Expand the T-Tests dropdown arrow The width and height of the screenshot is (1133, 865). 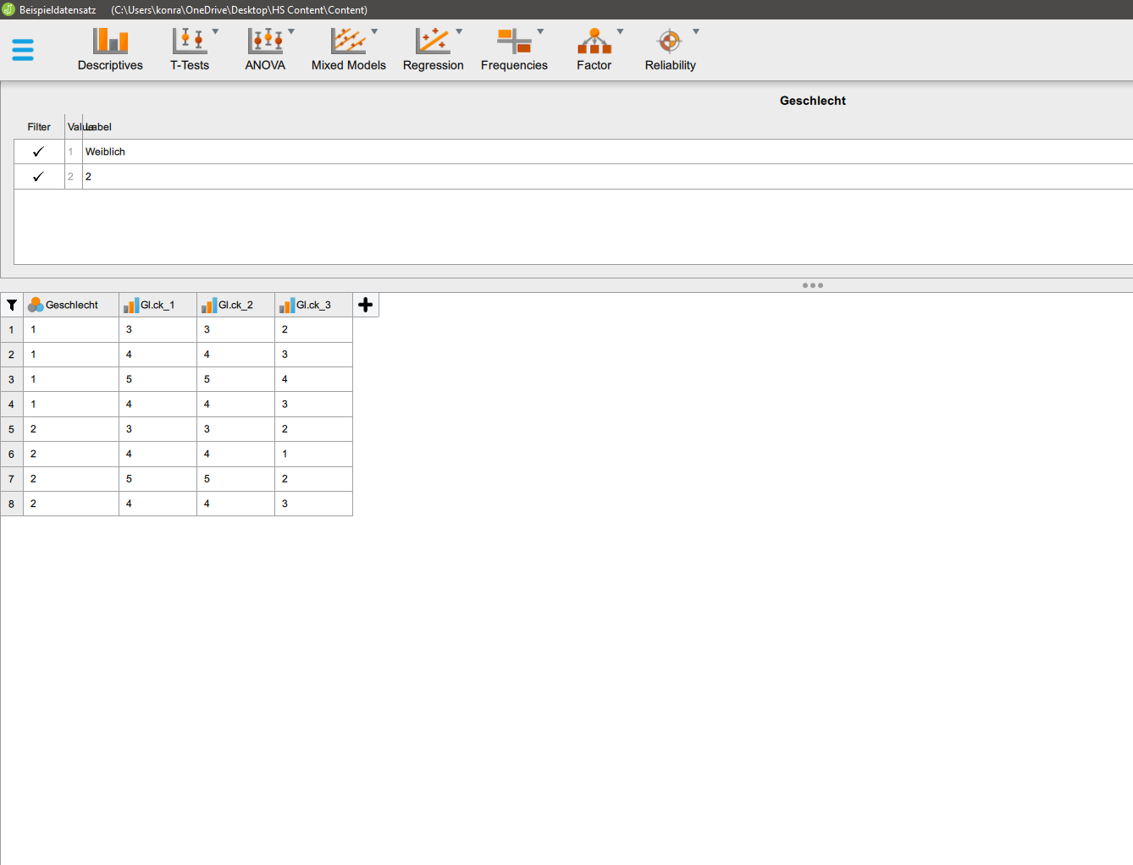(215, 31)
